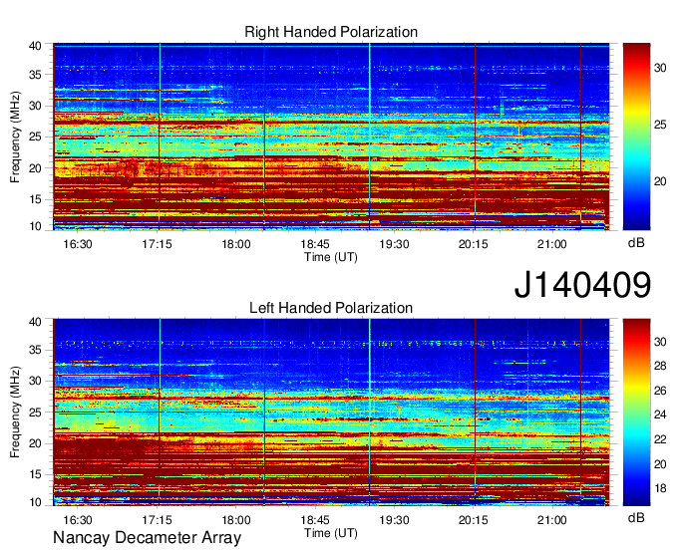This screenshot has height=550, width=678.
Task: Click the 18:45 time tick under Right Handed plot
Action: click(315, 244)
